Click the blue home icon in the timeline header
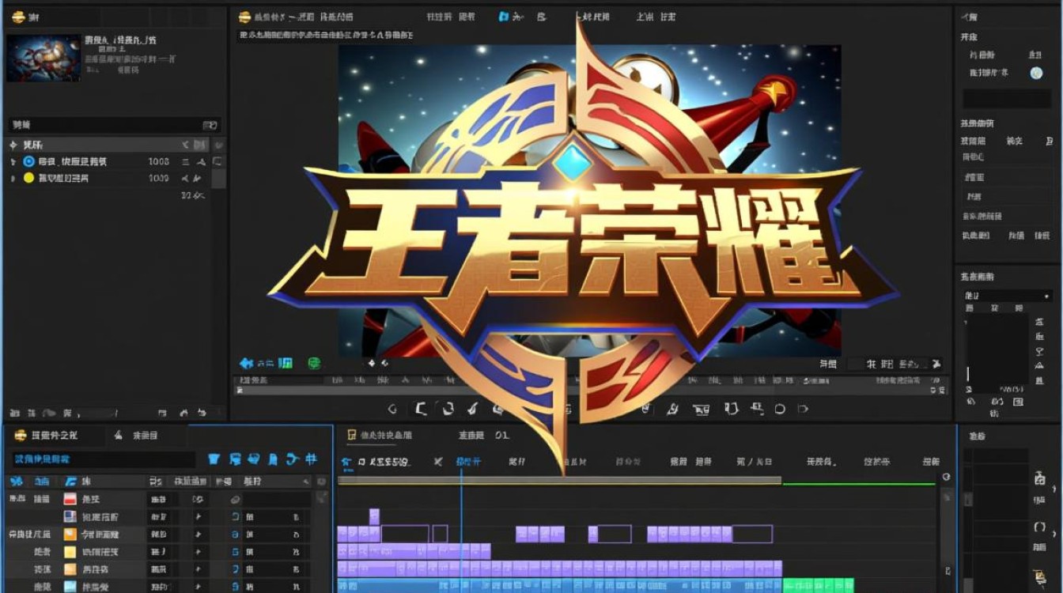 346,462
